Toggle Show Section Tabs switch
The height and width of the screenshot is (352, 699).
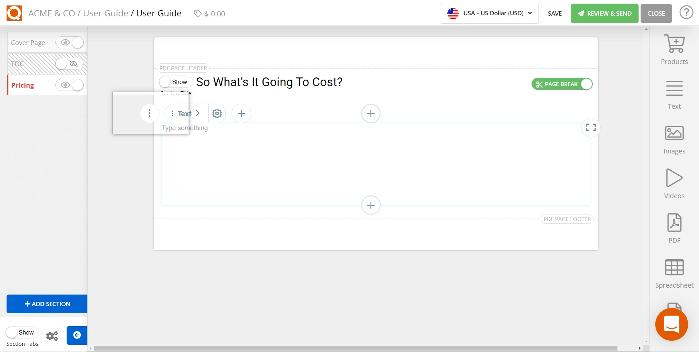(22, 332)
